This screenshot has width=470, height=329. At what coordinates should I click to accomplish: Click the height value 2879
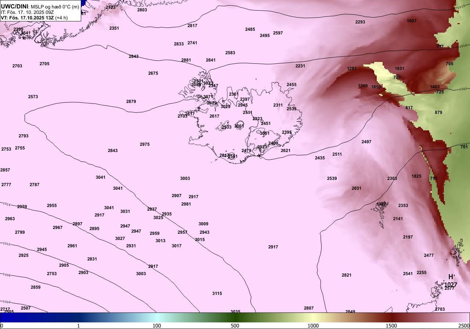tap(131, 101)
